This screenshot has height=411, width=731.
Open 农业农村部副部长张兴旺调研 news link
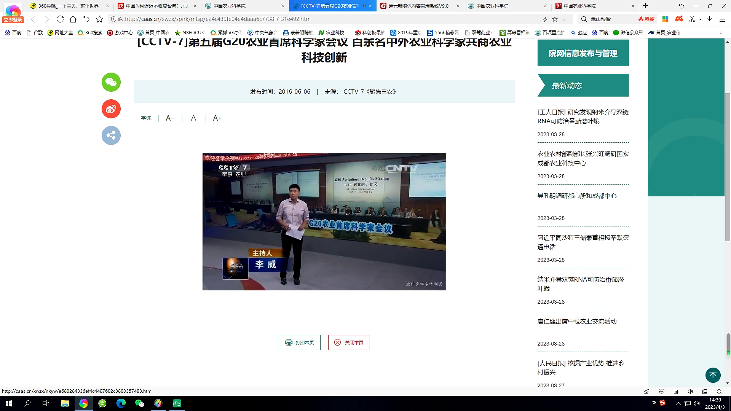tap(583, 158)
